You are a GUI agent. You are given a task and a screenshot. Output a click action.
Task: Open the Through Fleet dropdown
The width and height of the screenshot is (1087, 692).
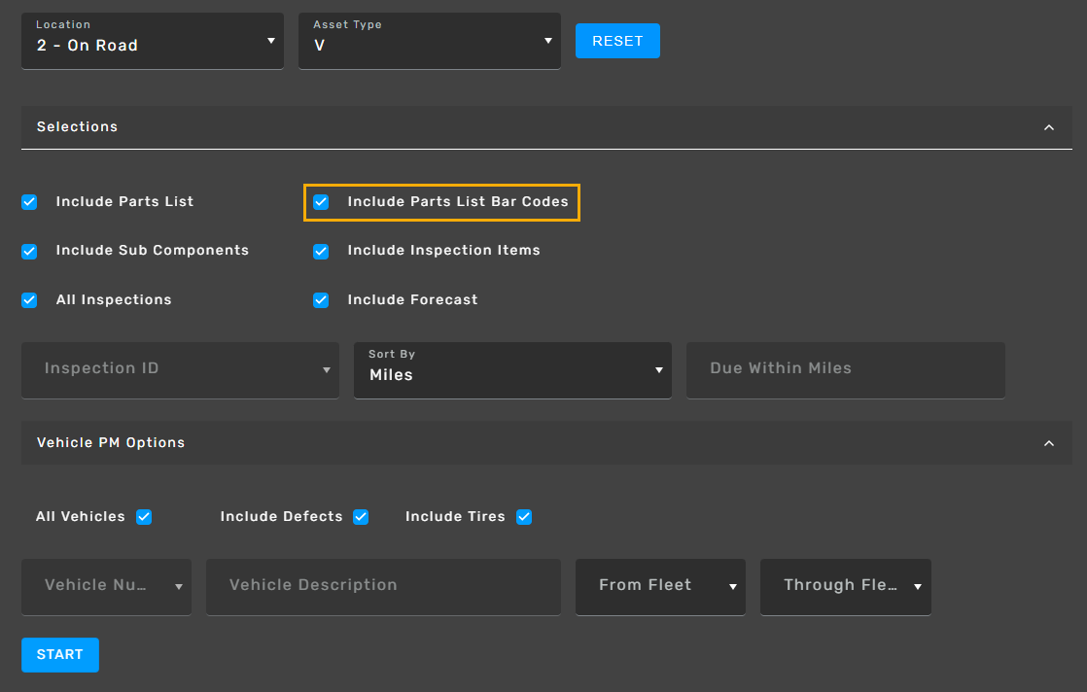pos(845,586)
